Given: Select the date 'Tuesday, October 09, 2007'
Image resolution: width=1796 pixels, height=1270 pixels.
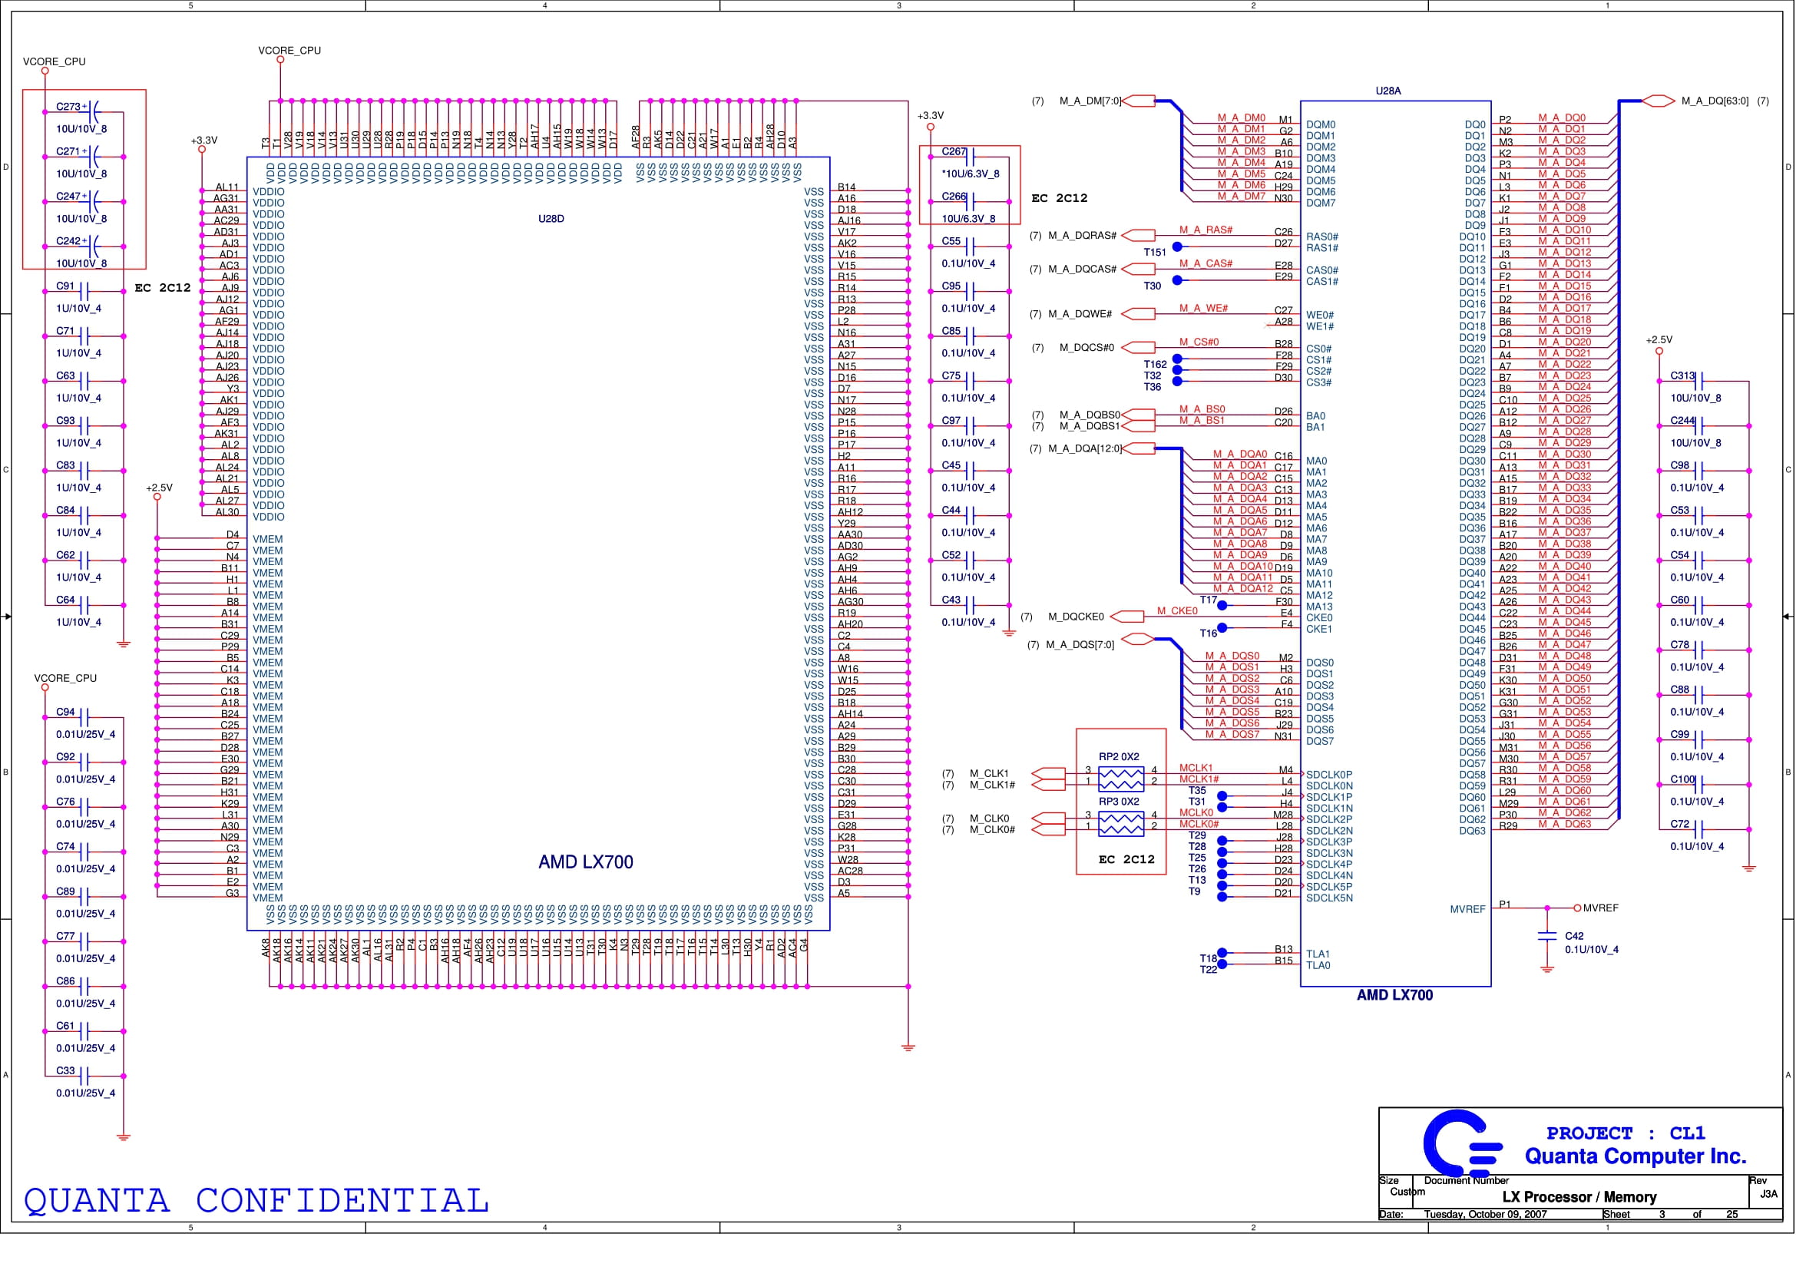Looking at the screenshot, I should (1486, 1215).
